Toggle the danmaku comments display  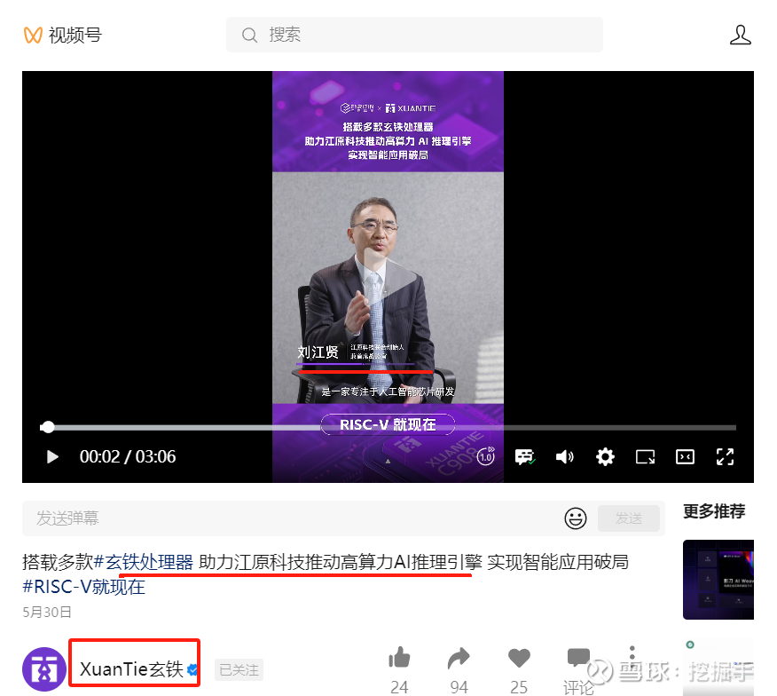pyautogui.click(x=525, y=456)
